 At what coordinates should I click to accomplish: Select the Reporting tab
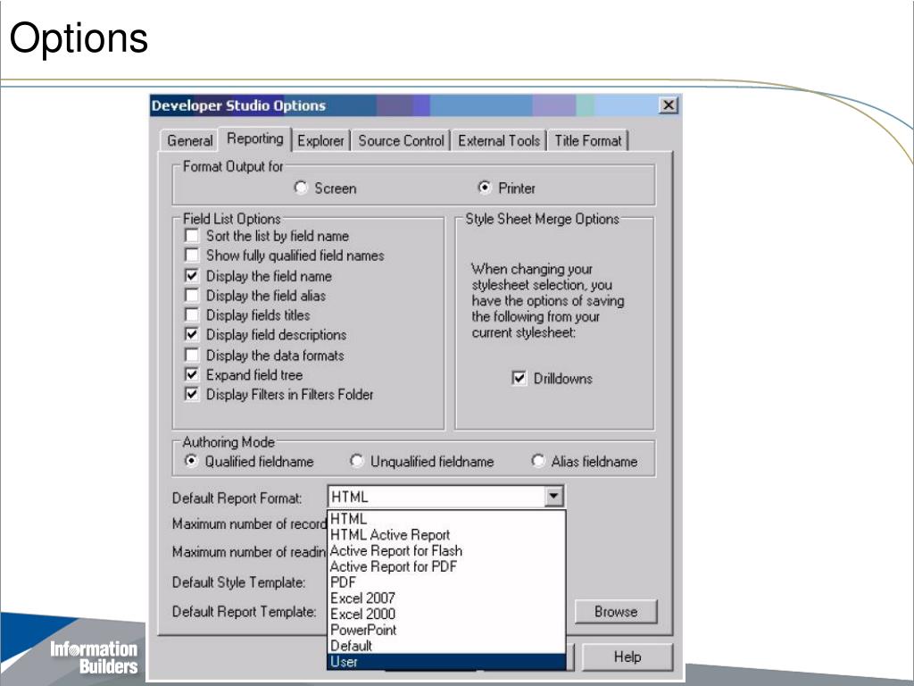click(254, 138)
